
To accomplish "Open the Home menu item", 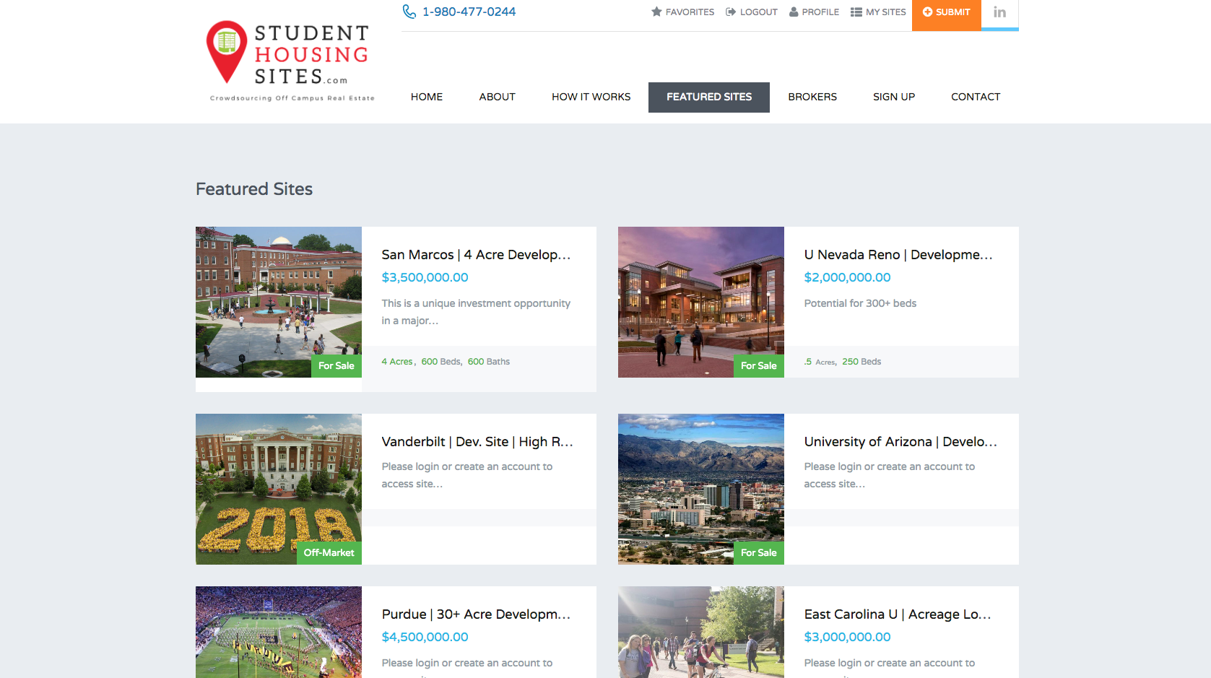I will pyautogui.click(x=427, y=97).
